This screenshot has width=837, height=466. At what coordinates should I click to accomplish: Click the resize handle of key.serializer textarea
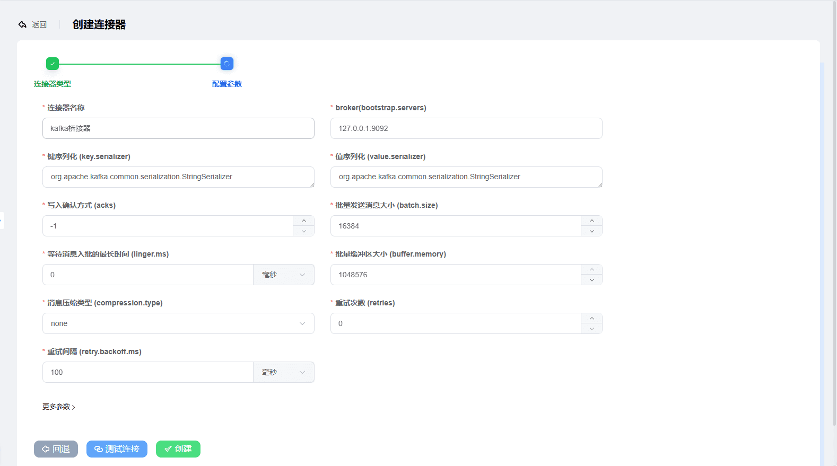tap(312, 185)
